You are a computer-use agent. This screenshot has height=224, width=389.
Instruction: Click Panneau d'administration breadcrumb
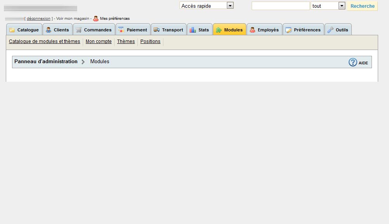click(46, 62)
